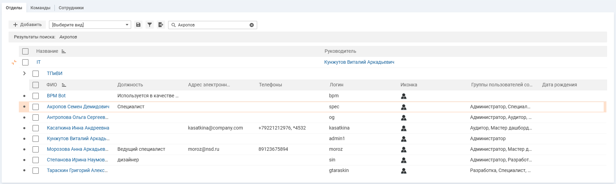The width and height of the screenshot is (616, 184).
Task: Switch to the Команды tab
Action: coord(40,8)
